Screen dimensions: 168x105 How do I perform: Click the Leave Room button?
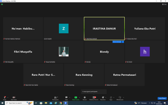[162, 98]
